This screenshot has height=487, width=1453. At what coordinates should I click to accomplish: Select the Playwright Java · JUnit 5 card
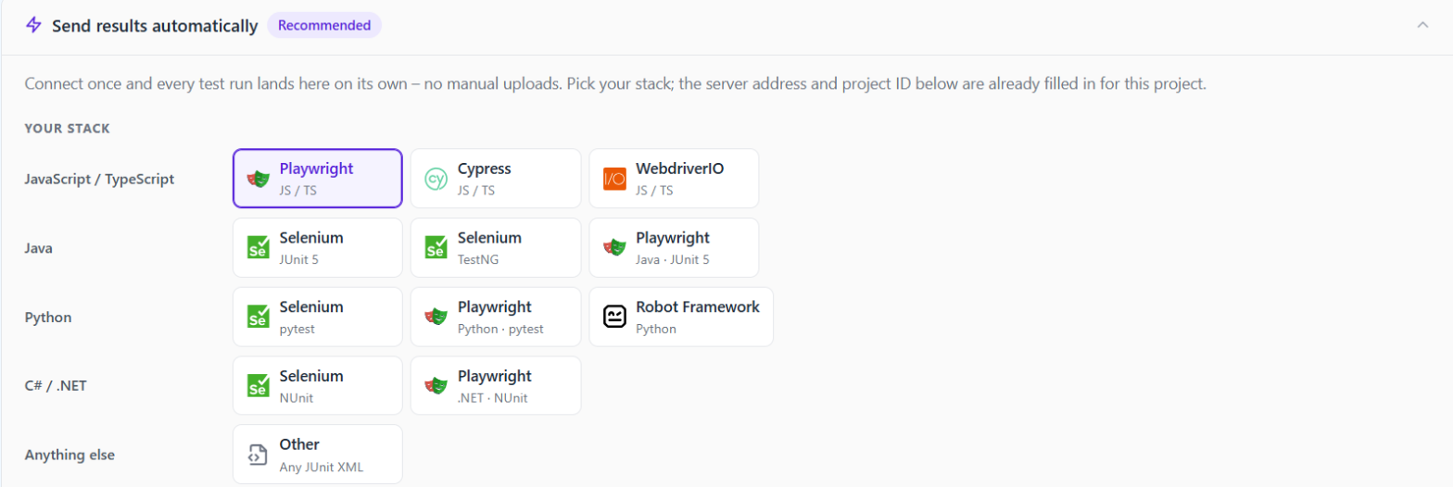click(674, 248)
